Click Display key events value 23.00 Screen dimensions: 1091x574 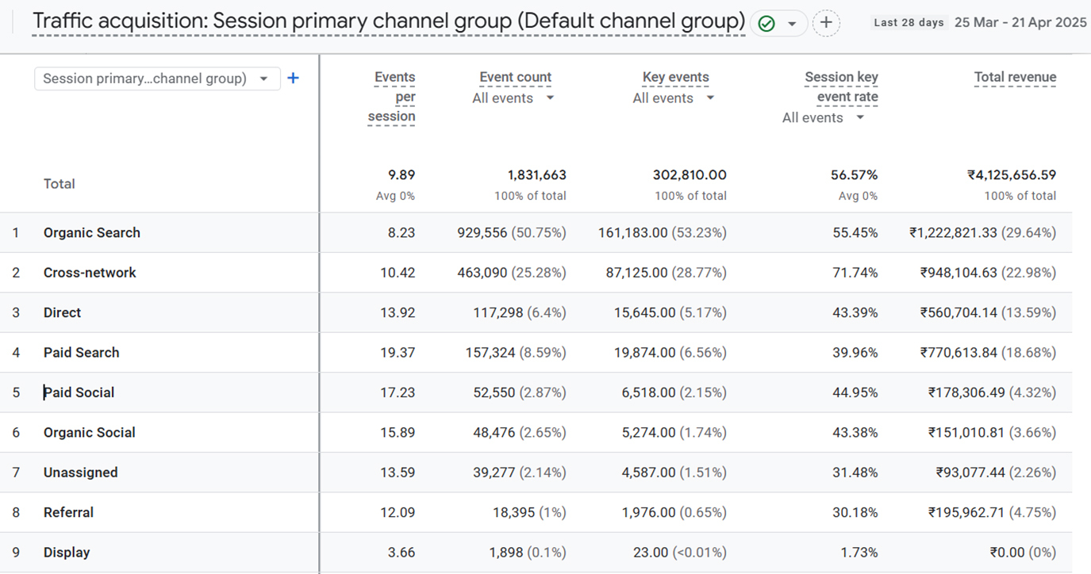pyautogui.click(x=652, y=553)
